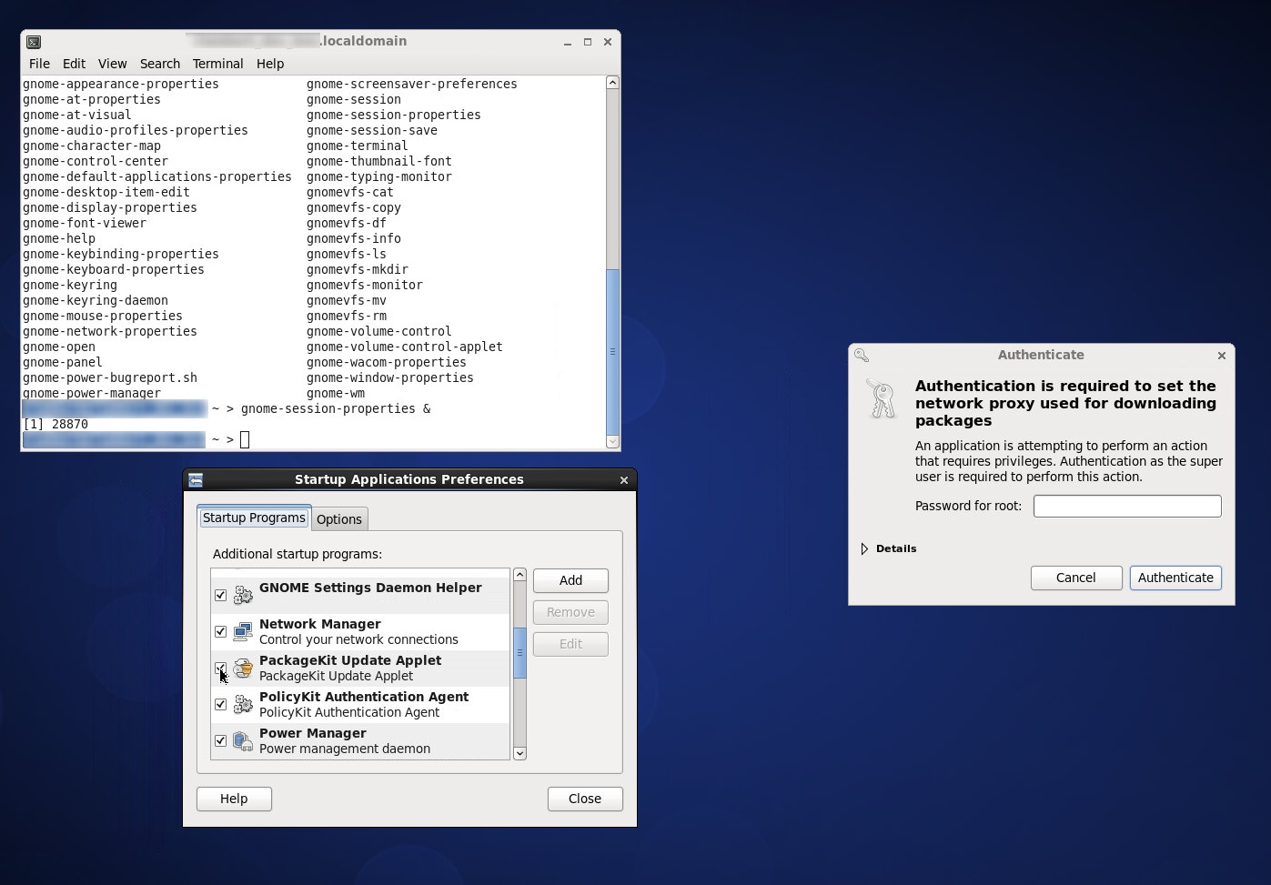
Task: Open the Terminal menu in the menu bar
Action: tap(217, 64)
